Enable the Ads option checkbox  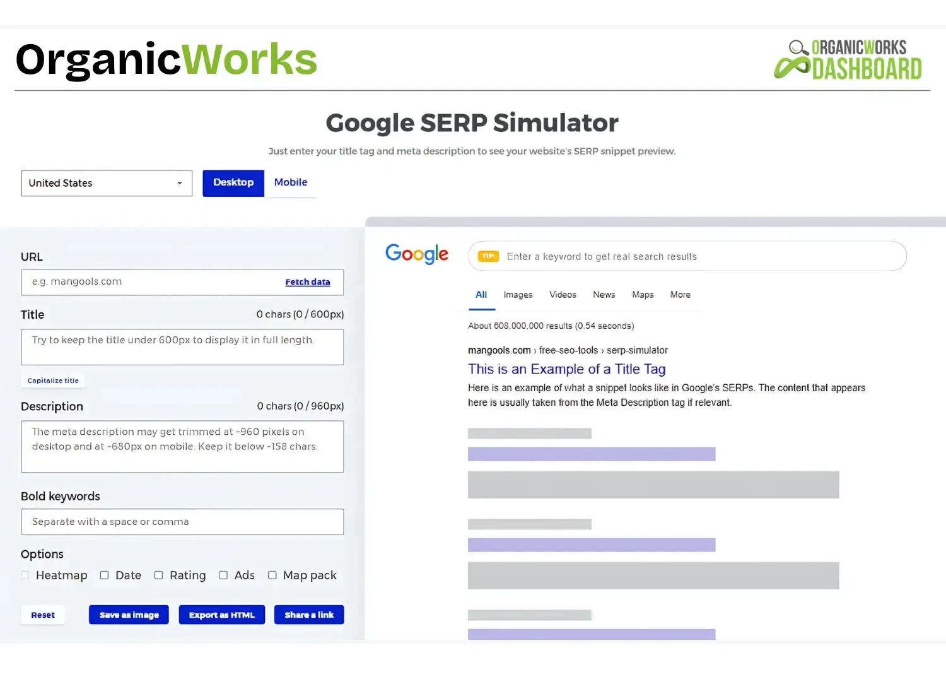pyautogui.click(x=223, y=575)
